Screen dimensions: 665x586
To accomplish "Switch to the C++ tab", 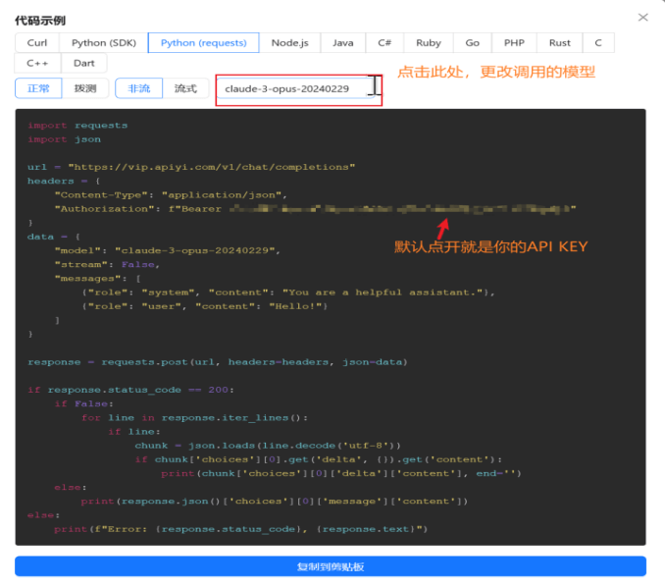I will [x=37, y=63].
